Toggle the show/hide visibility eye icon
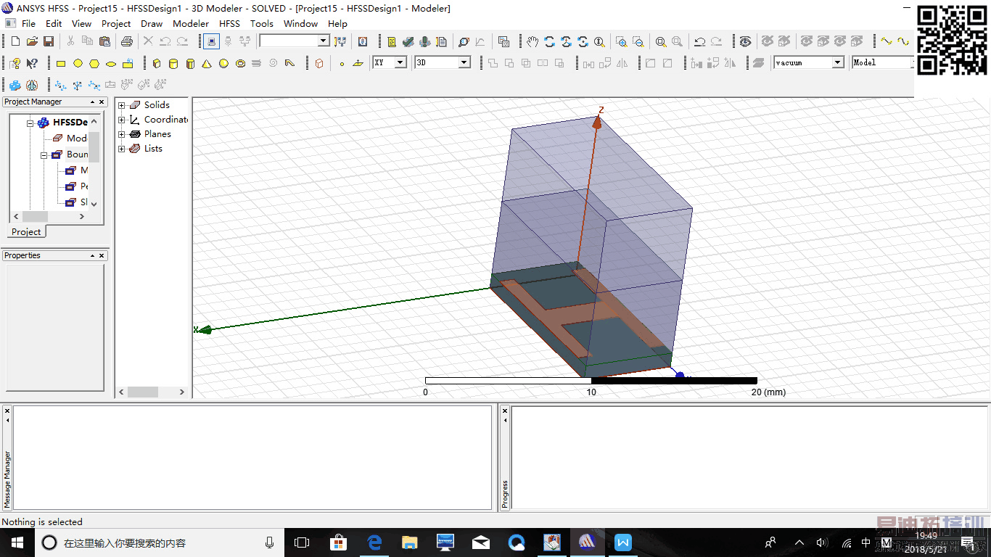The height and width of the screenshot is (557, 991). tap(745, 42)
